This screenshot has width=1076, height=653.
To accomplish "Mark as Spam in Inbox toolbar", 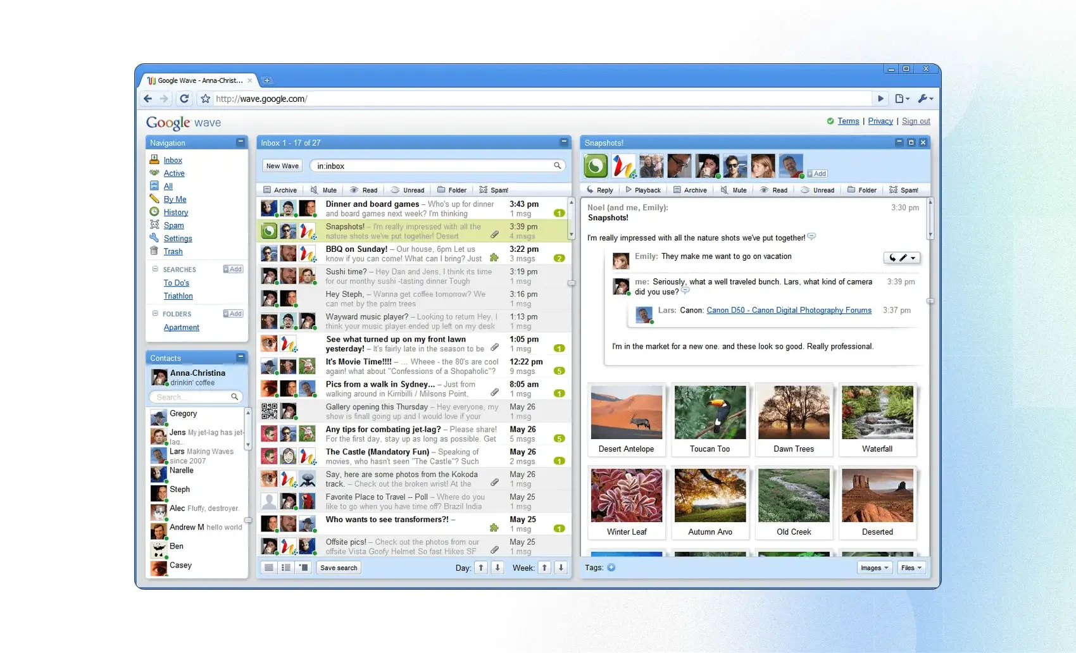I will coord(494,190).
